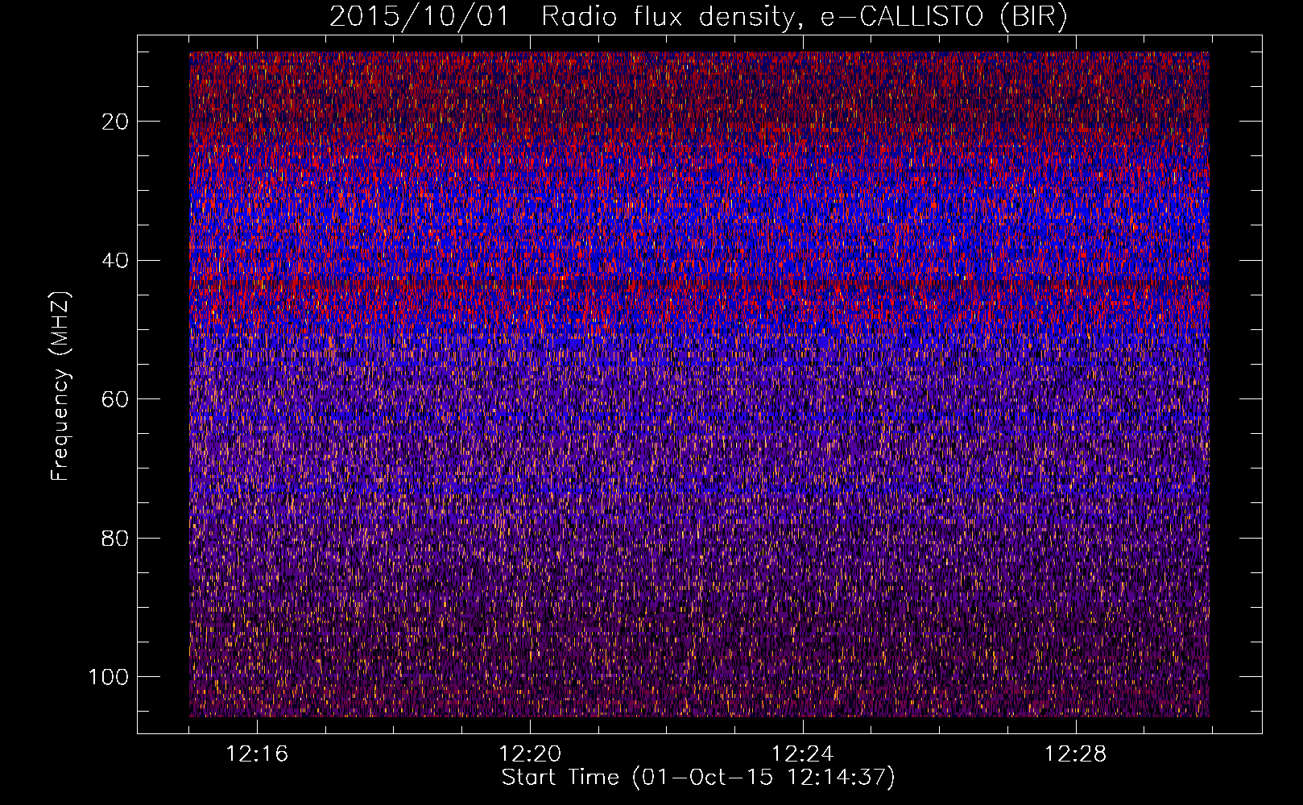The width and height of the screenshot is (1303, 805).
Task: Click the "12:16" time tick label
Action: [x=257, y=754]
